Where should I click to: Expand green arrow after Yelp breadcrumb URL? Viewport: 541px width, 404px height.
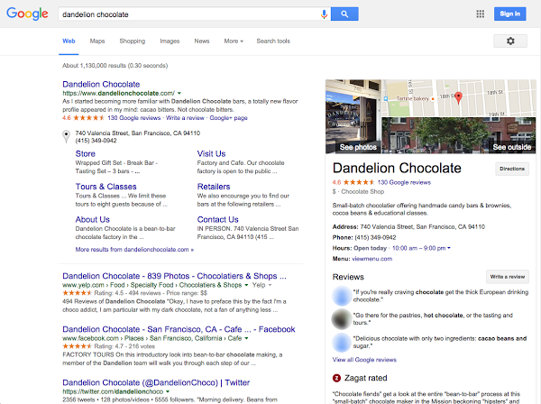[x=246, y=285]
